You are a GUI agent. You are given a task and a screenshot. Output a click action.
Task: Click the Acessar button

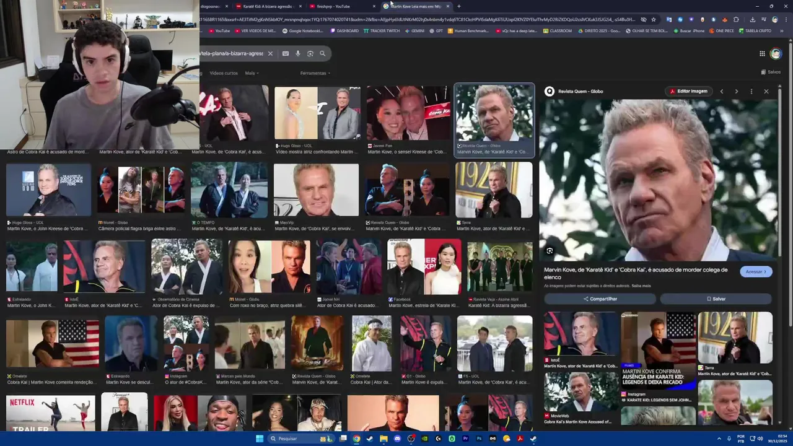pyautogui.click(x=756, y=271)
